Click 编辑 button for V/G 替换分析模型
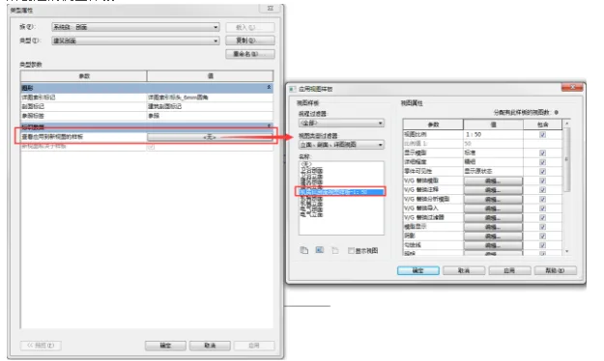 (493, 200)
